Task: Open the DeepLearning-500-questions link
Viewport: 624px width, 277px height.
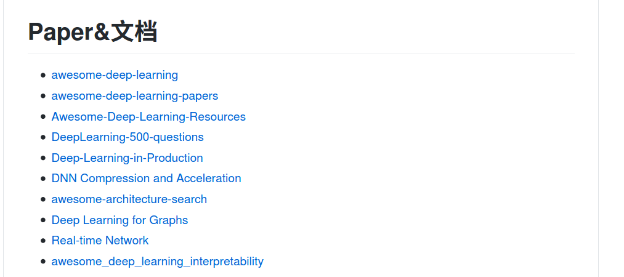Action: (x=128, y=137)
